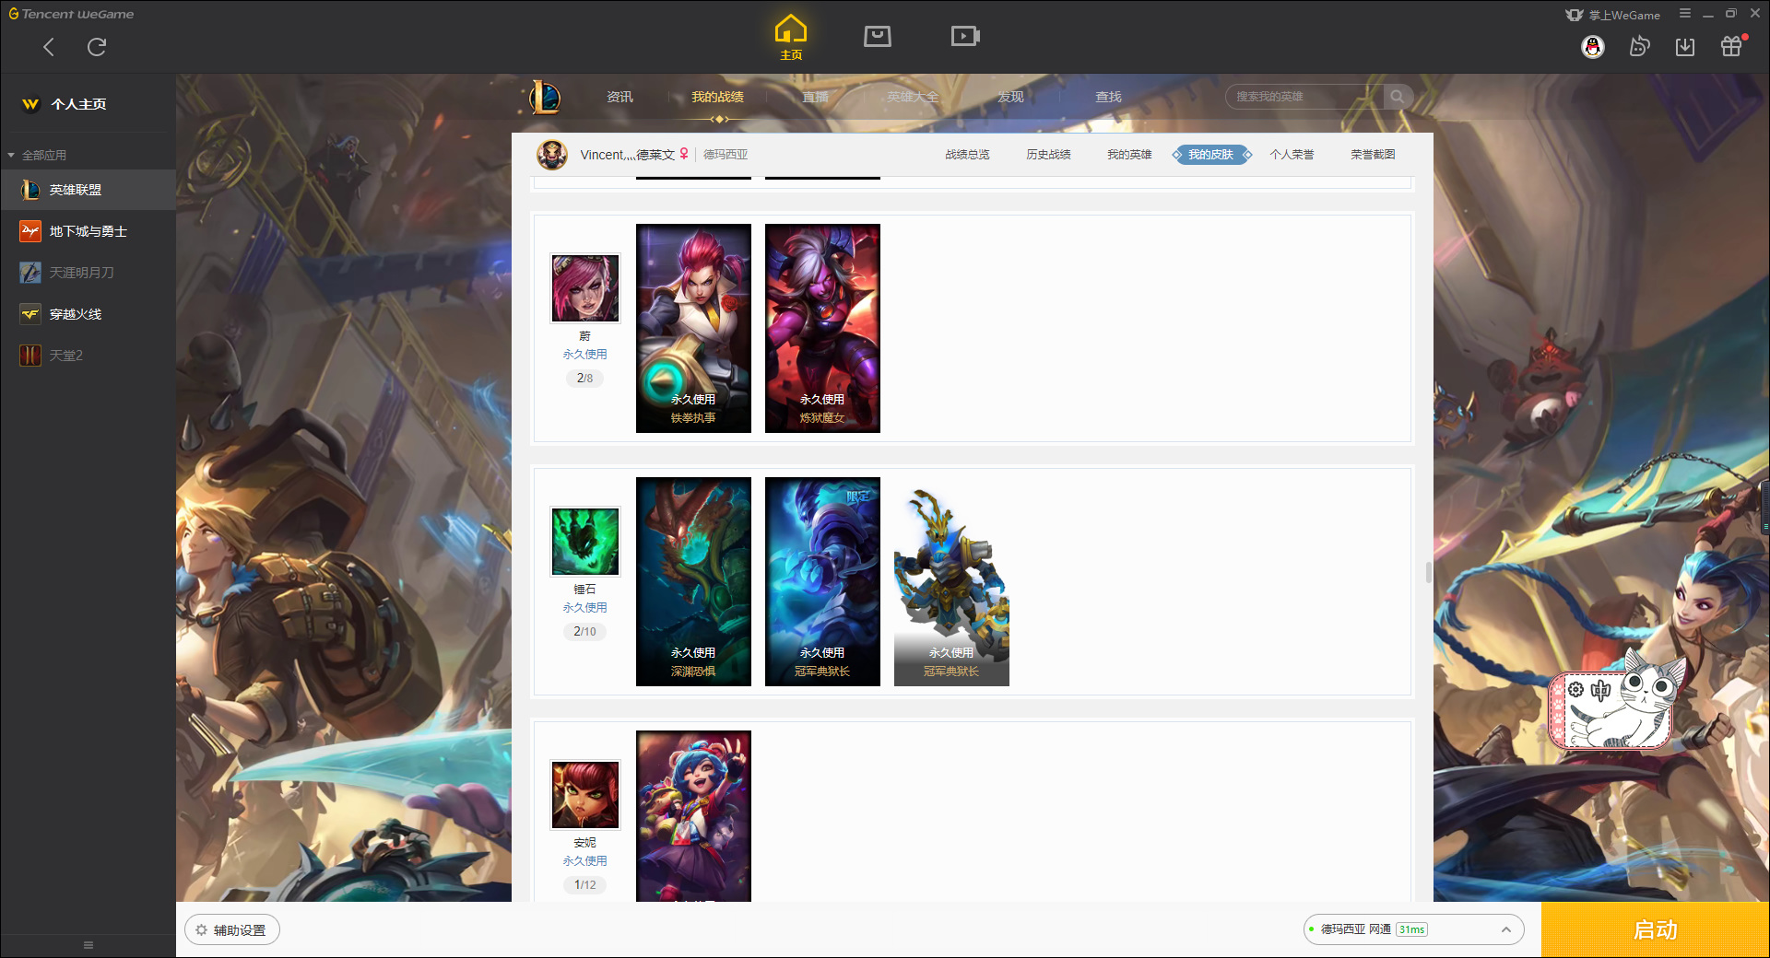Reload the page with the refresh icon
Image resolution: width=1770 pixels, height=958 pixels.
point(97,47)
